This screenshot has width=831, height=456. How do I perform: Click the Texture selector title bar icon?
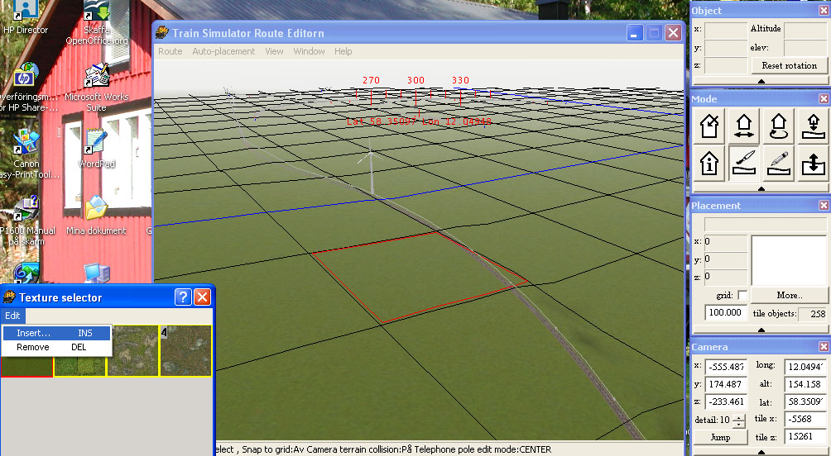9,297
